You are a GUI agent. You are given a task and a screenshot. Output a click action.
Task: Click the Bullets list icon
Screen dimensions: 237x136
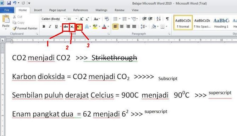(115, 19)
